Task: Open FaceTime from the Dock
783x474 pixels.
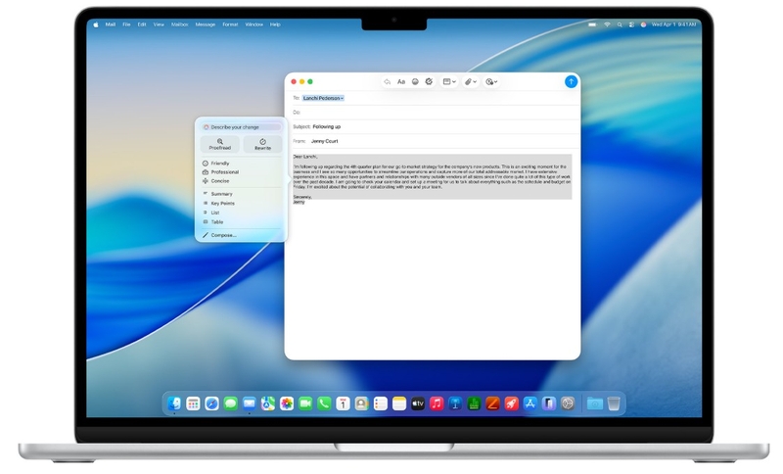Action: tap(305, 403)
